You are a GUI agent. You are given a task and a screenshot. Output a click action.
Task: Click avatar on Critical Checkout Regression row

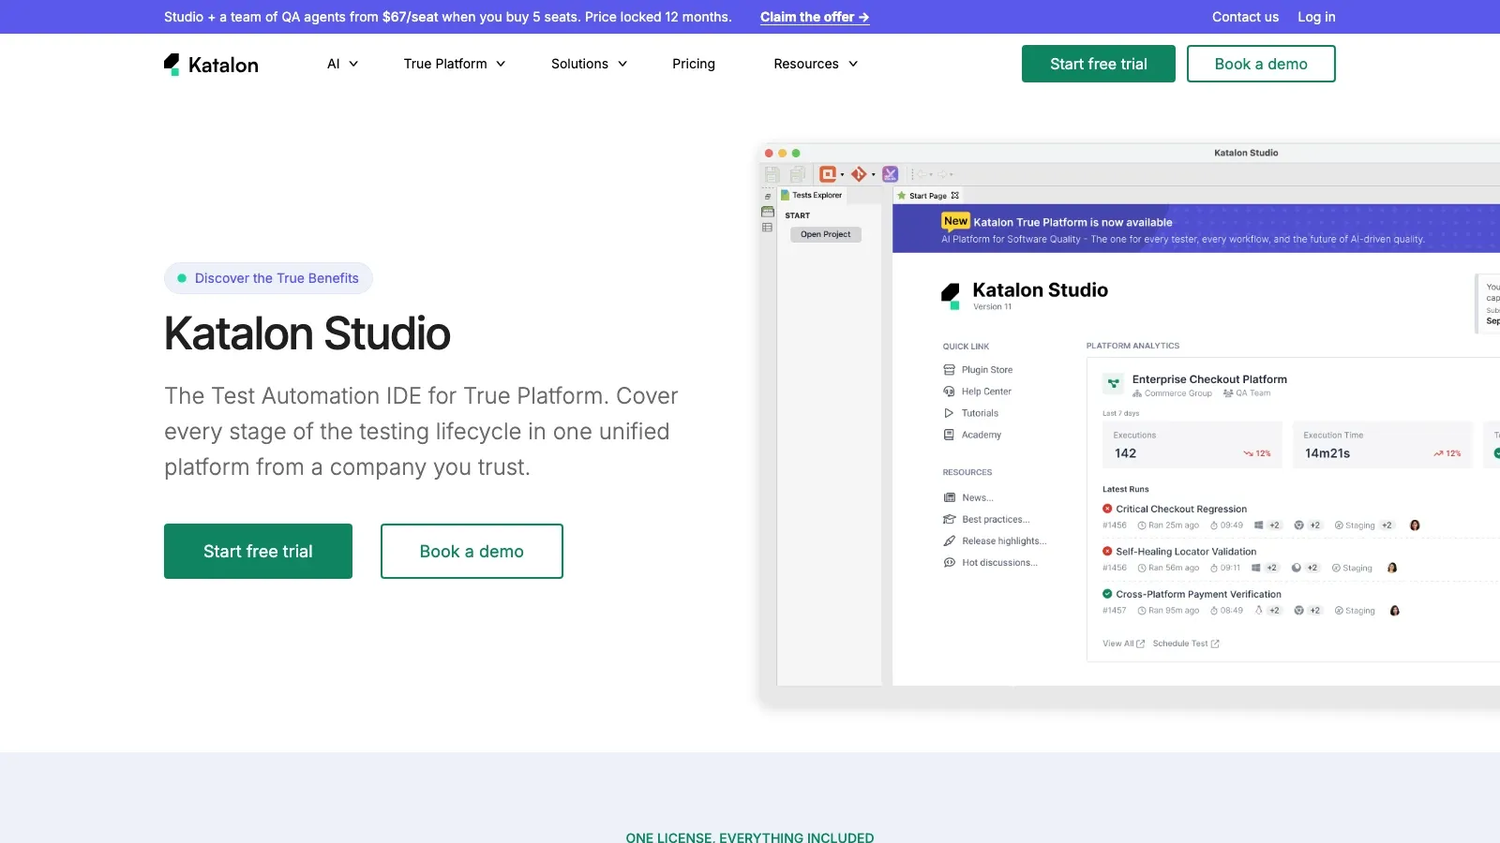coord(1415,525)
